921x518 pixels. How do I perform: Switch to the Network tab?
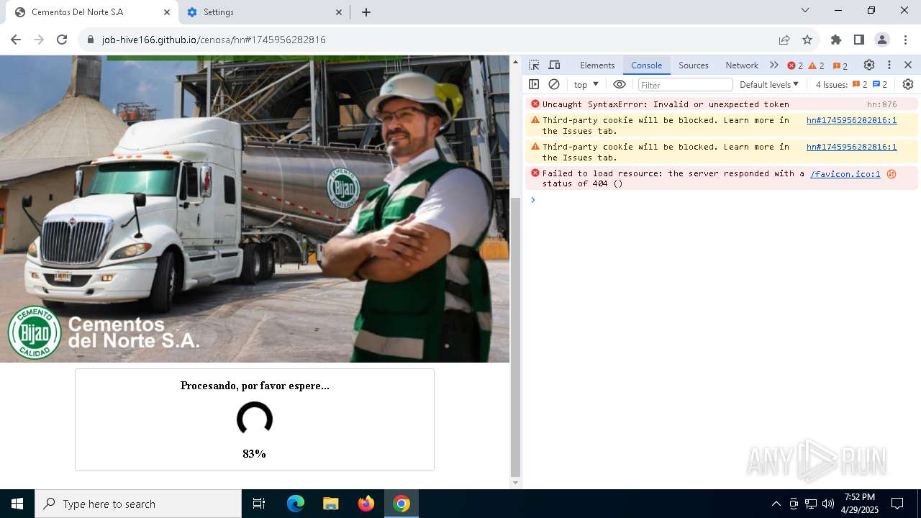pyautogui.click(x=742, y=65)
